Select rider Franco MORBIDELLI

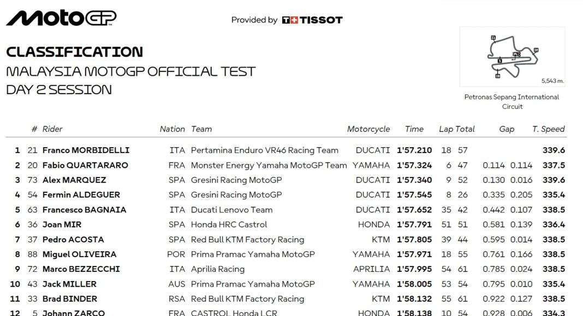pos(86,150)
